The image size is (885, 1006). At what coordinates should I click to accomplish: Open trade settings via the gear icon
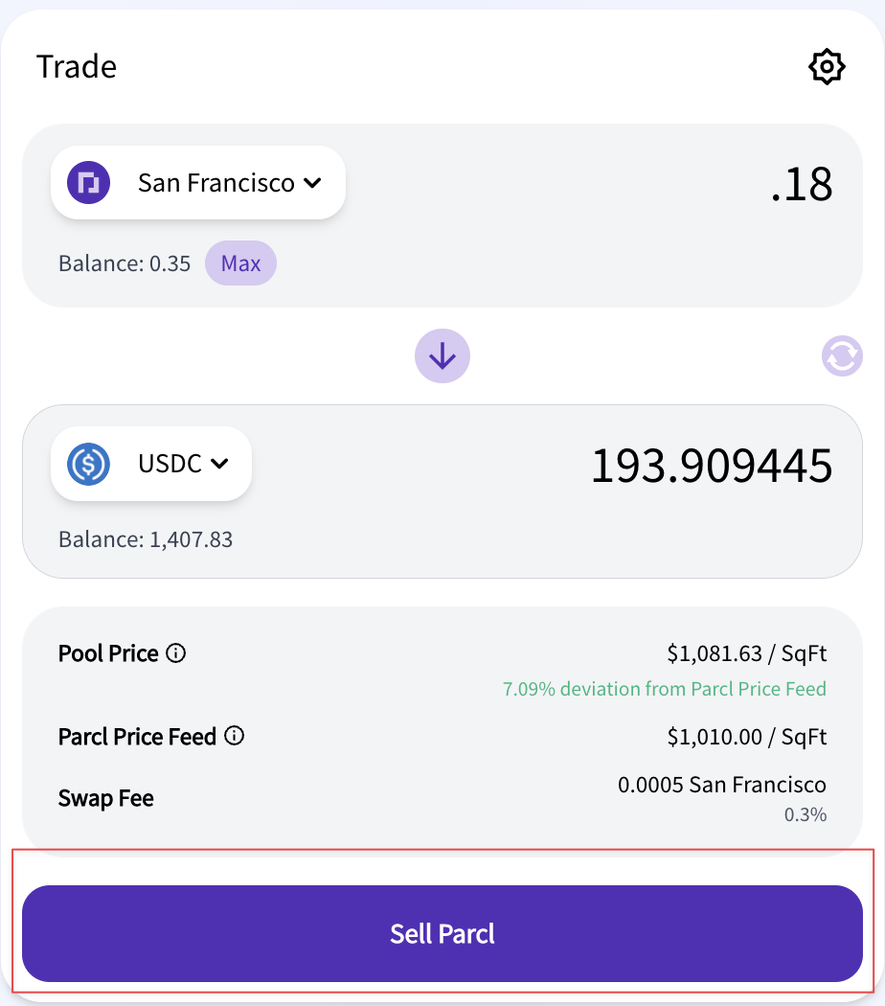(x=827, y=66)
